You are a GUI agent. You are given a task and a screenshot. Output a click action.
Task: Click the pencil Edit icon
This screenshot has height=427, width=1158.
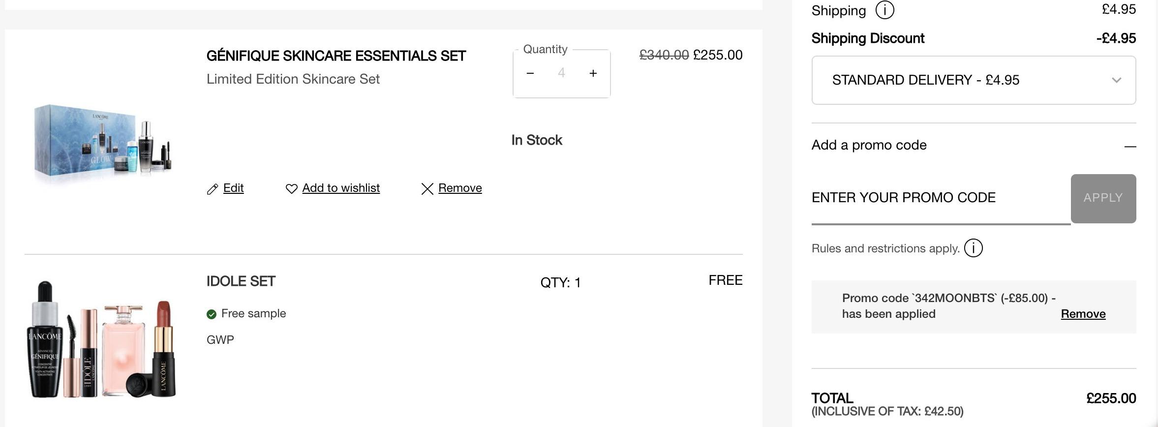213,189
